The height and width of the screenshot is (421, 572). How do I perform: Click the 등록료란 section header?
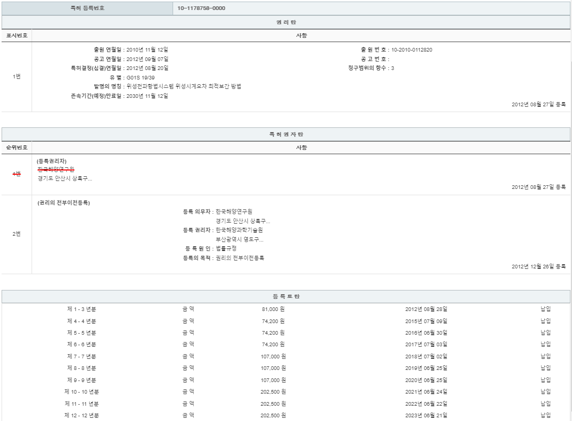click(x=286, y=297)
